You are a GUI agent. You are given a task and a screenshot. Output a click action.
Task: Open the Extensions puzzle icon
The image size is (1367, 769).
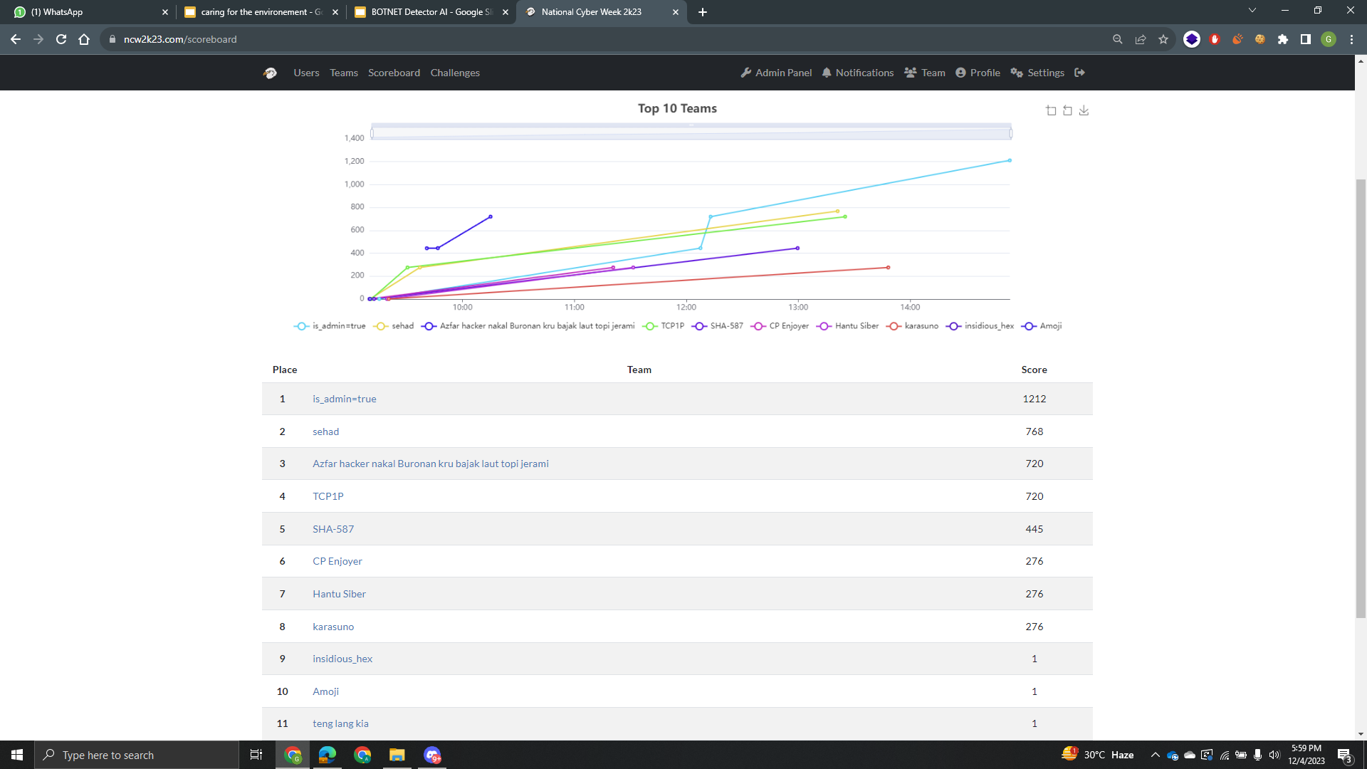pos(1283,39)
